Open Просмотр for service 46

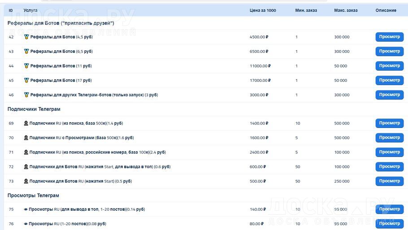[x=390, y=95]
